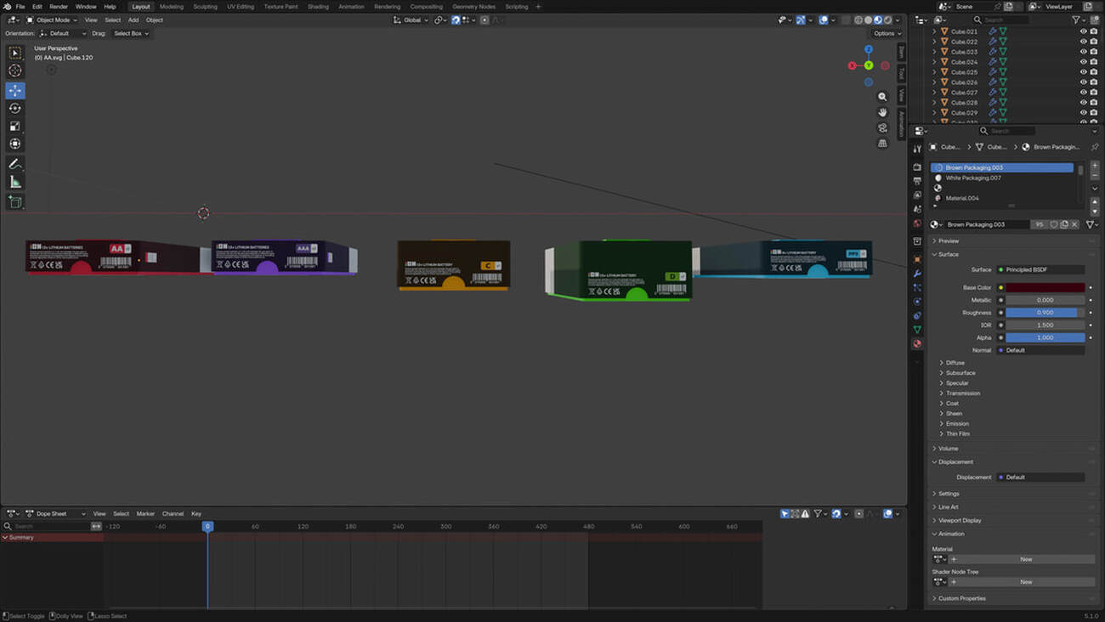
Task: Open the Render menu
Action: tap(59, 7)
